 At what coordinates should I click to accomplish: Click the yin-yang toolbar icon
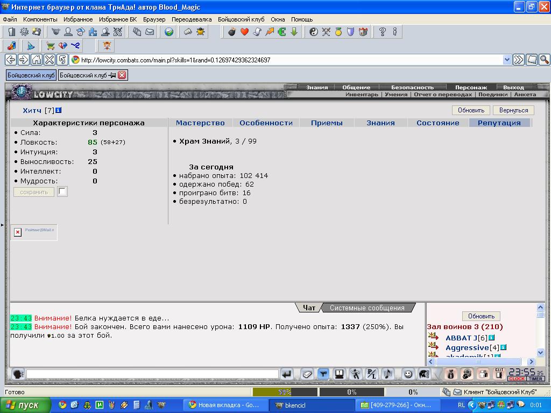tap(314, 32)
